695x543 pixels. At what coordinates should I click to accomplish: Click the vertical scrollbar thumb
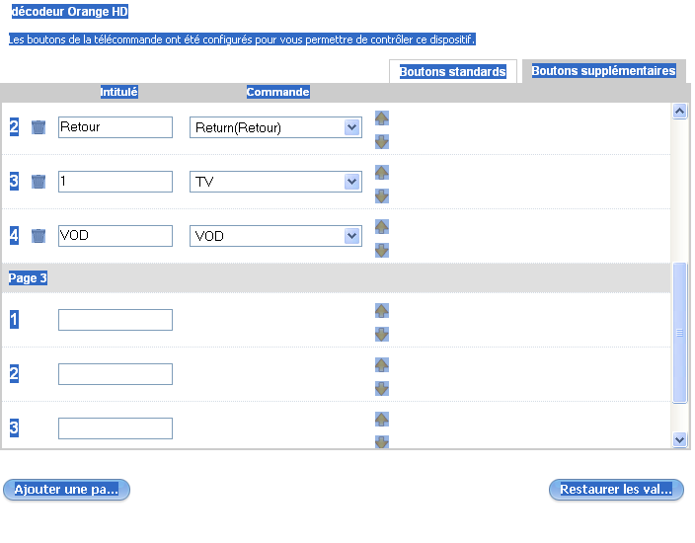(x=679, y=333)
